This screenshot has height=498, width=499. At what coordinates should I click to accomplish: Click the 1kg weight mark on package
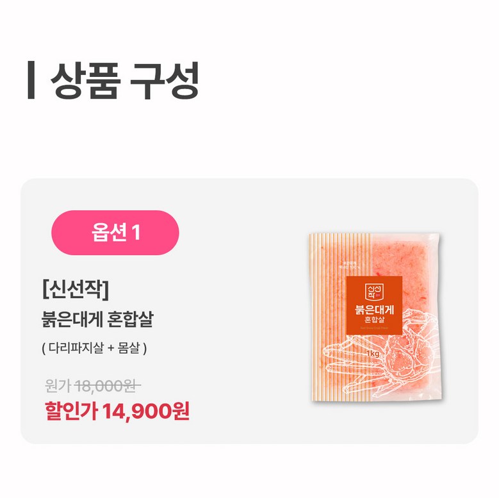tap(373, 353)
